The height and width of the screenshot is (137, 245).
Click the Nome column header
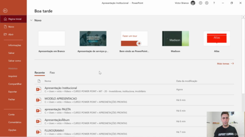[48, 81]
